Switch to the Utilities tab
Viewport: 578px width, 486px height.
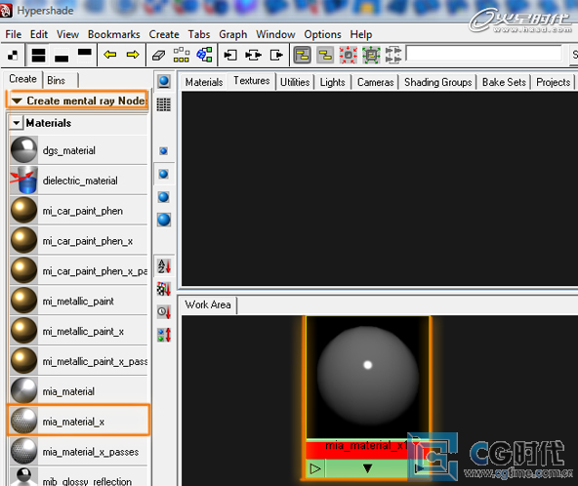click(x=295, y=82)
